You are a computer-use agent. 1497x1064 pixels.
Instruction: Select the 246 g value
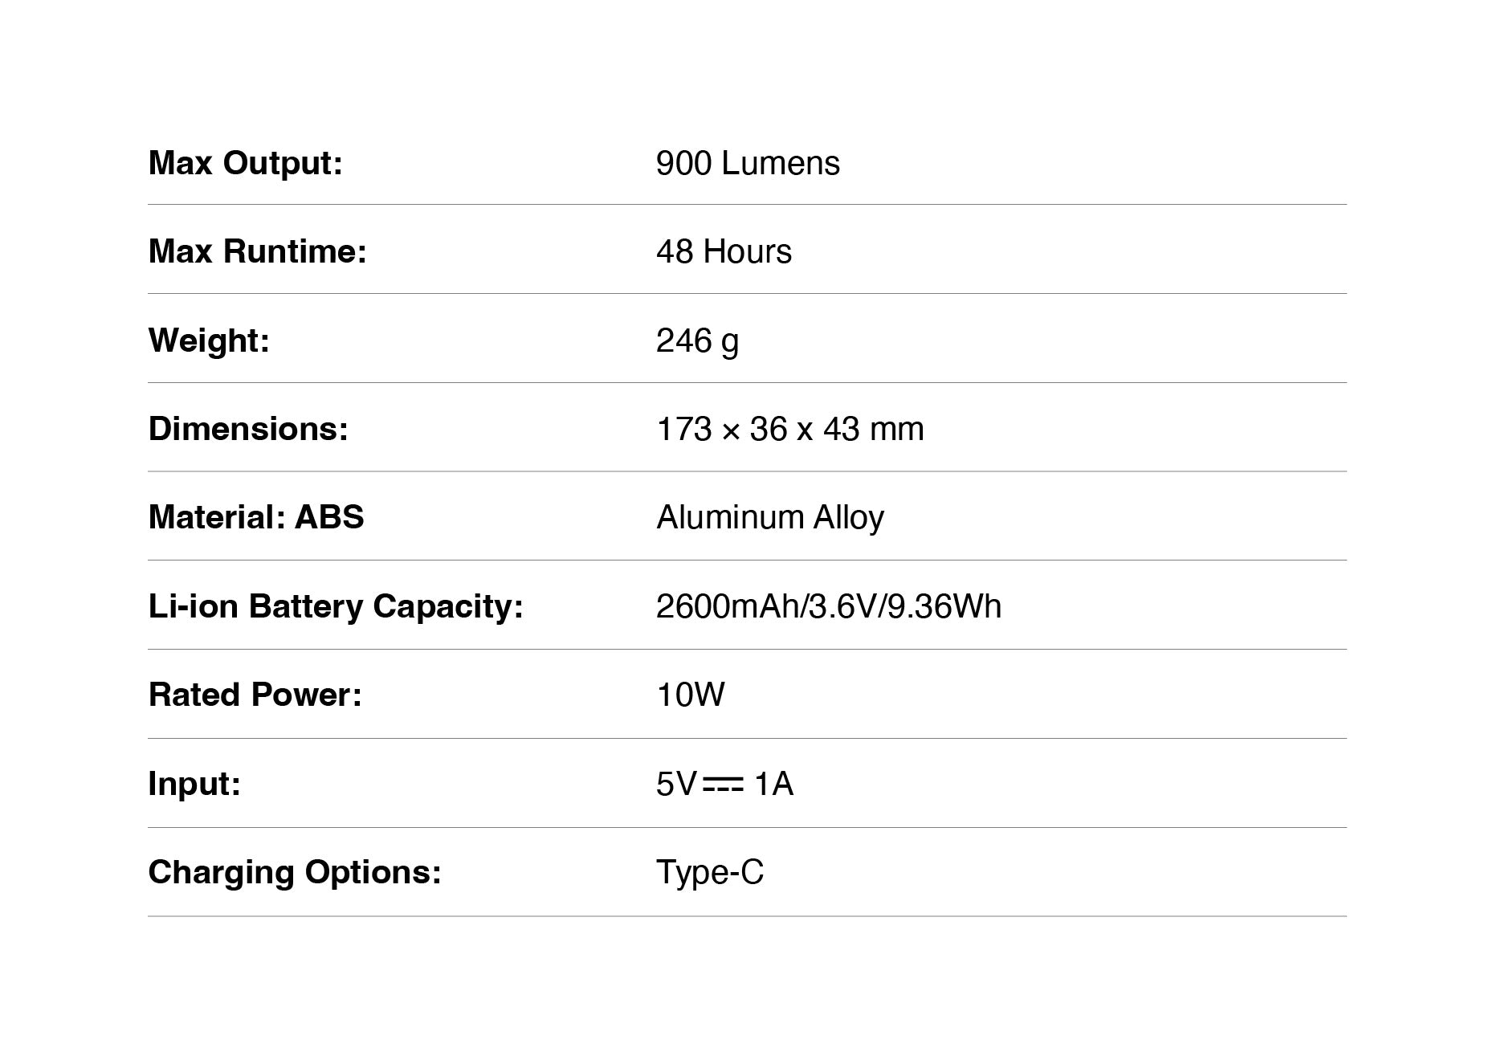pyautogui.click(x=697, y=341)
